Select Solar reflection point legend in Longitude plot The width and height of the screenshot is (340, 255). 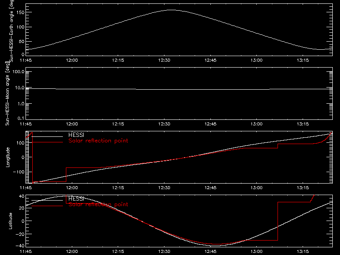(x=98, y=141)
